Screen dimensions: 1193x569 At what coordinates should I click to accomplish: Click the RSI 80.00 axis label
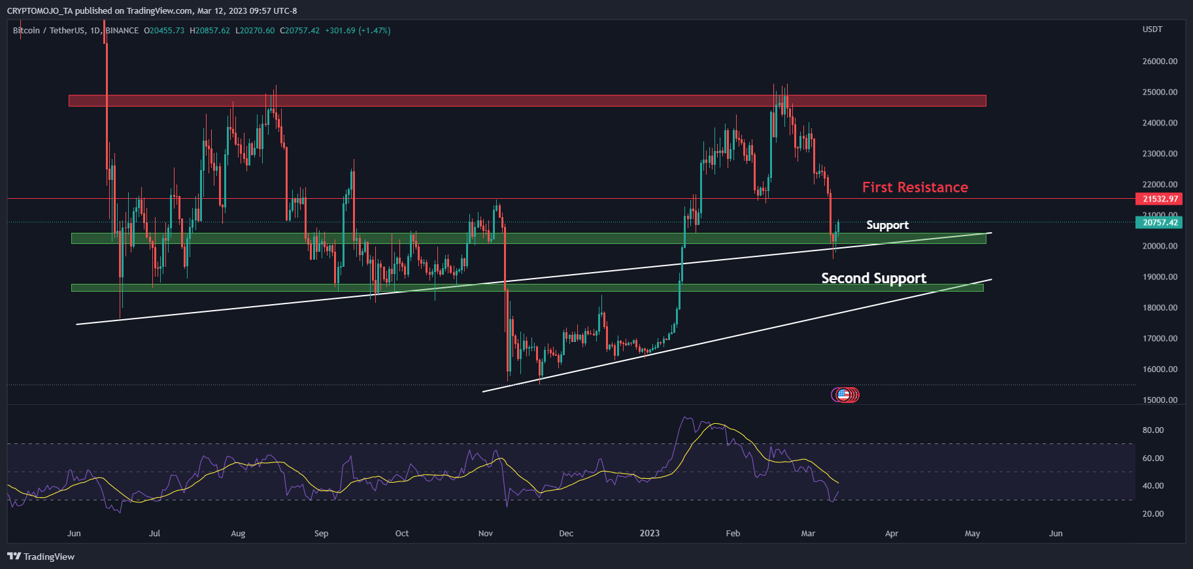[1153, 430]
